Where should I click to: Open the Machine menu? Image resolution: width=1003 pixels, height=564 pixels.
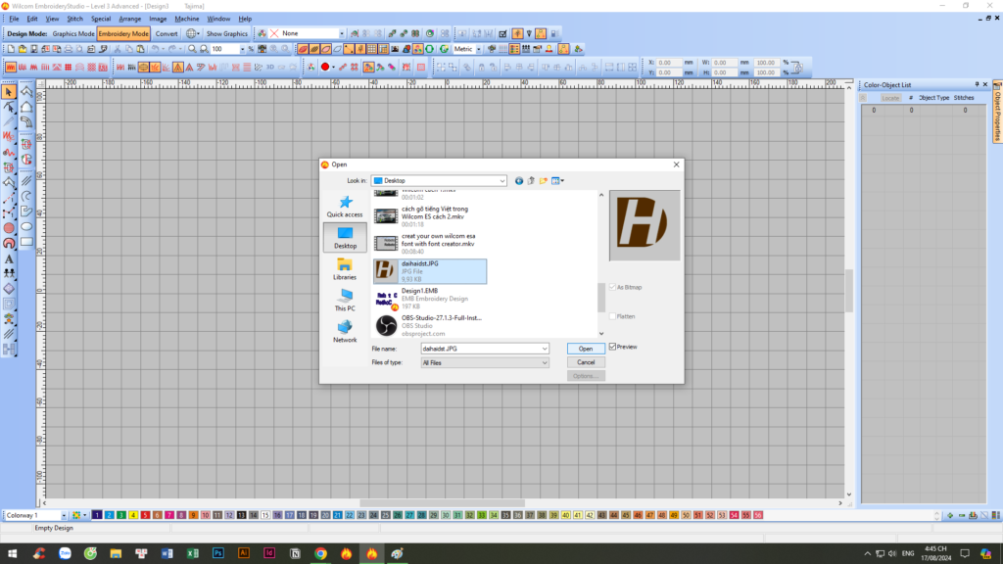187,19
